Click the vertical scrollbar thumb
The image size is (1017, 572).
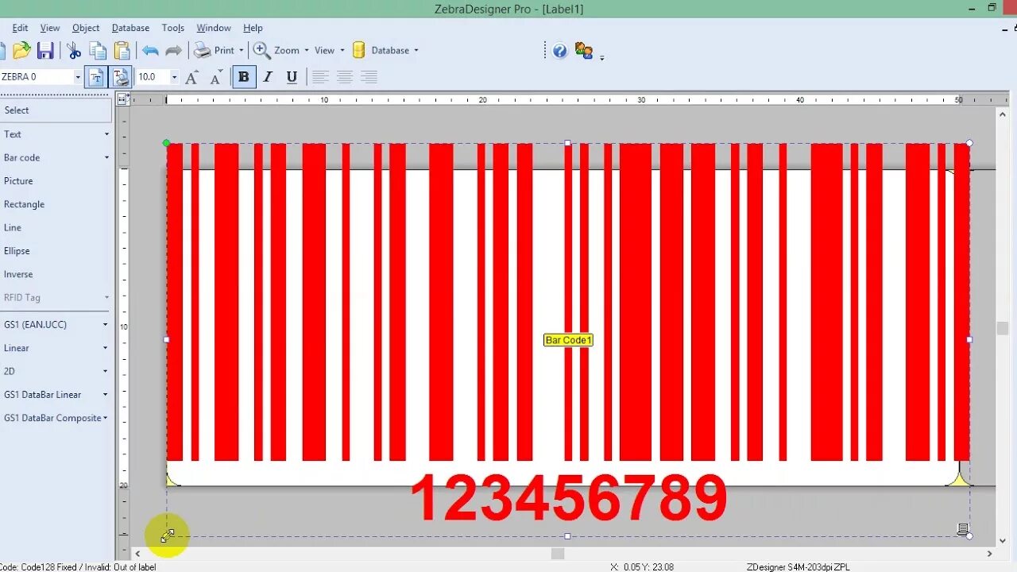coord(1003,328)
